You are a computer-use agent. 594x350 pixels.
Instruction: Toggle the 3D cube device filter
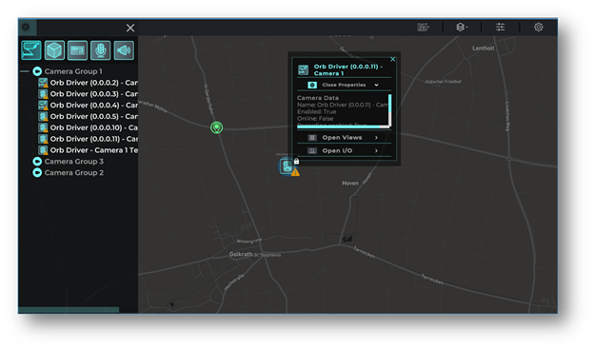[54, 50]
